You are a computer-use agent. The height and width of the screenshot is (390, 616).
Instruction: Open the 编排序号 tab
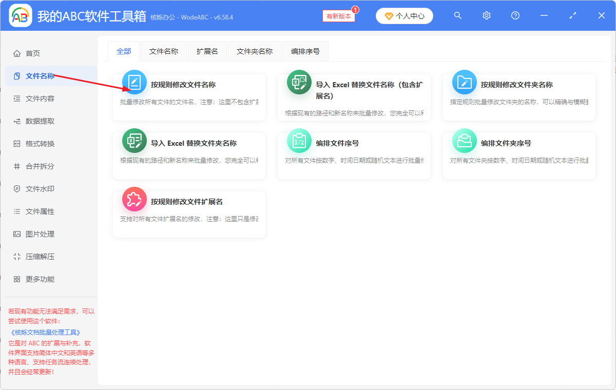(x=305, y=51)
